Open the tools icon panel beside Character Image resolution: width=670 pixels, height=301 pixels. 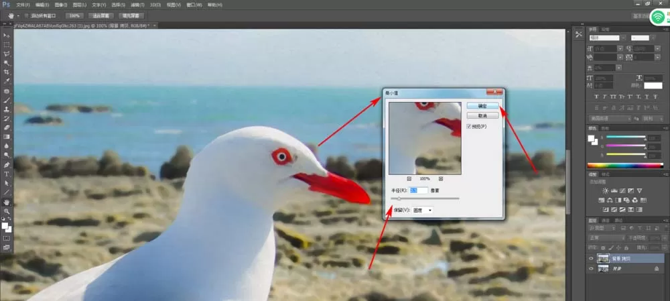click(579, 35)
